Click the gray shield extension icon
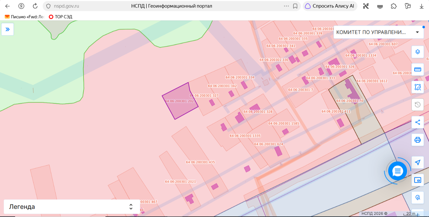429x217 pixels. point(380,6)
